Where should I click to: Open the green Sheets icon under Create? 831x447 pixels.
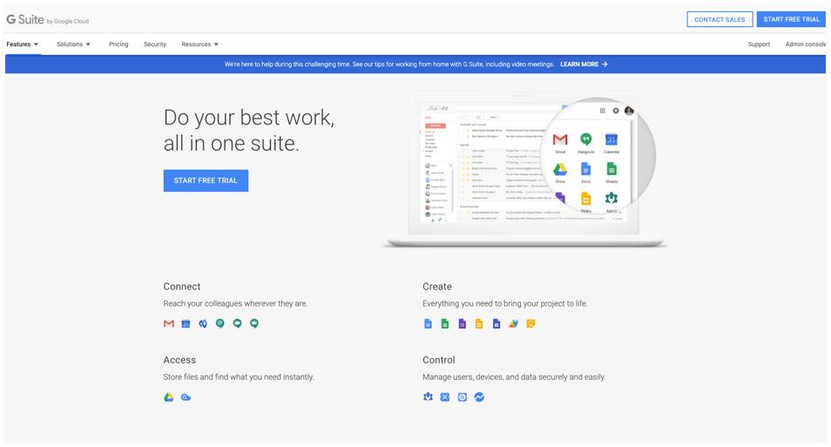coord(445,323)
